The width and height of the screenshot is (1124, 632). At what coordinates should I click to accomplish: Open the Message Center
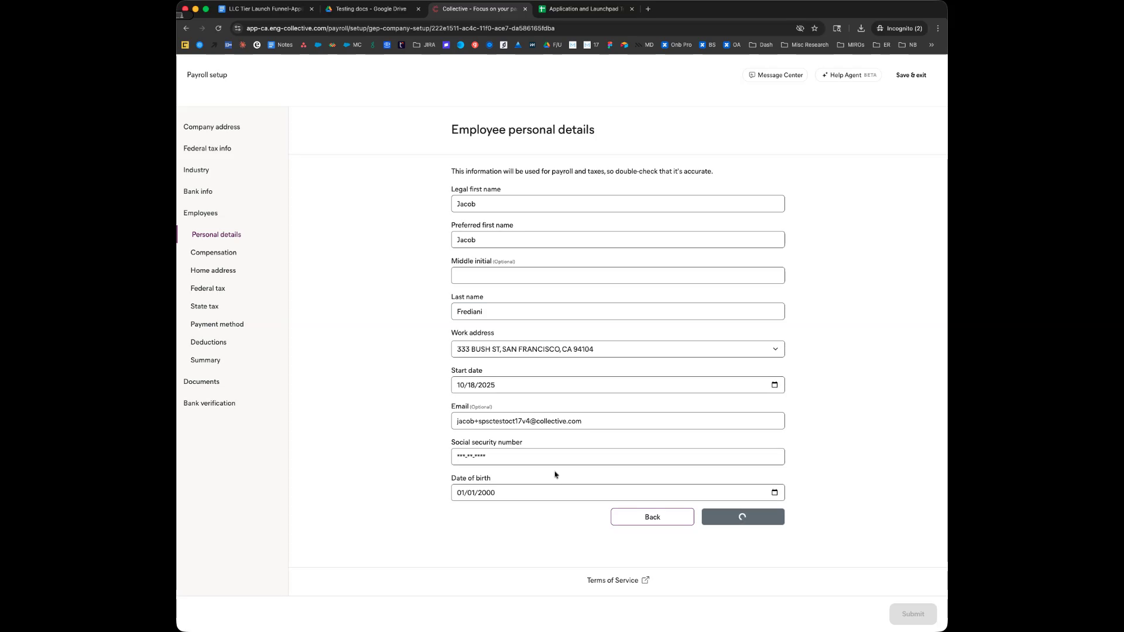coord(775,75)
